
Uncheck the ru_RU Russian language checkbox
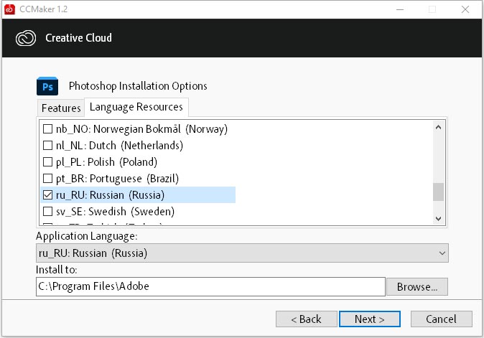(47, 195)
